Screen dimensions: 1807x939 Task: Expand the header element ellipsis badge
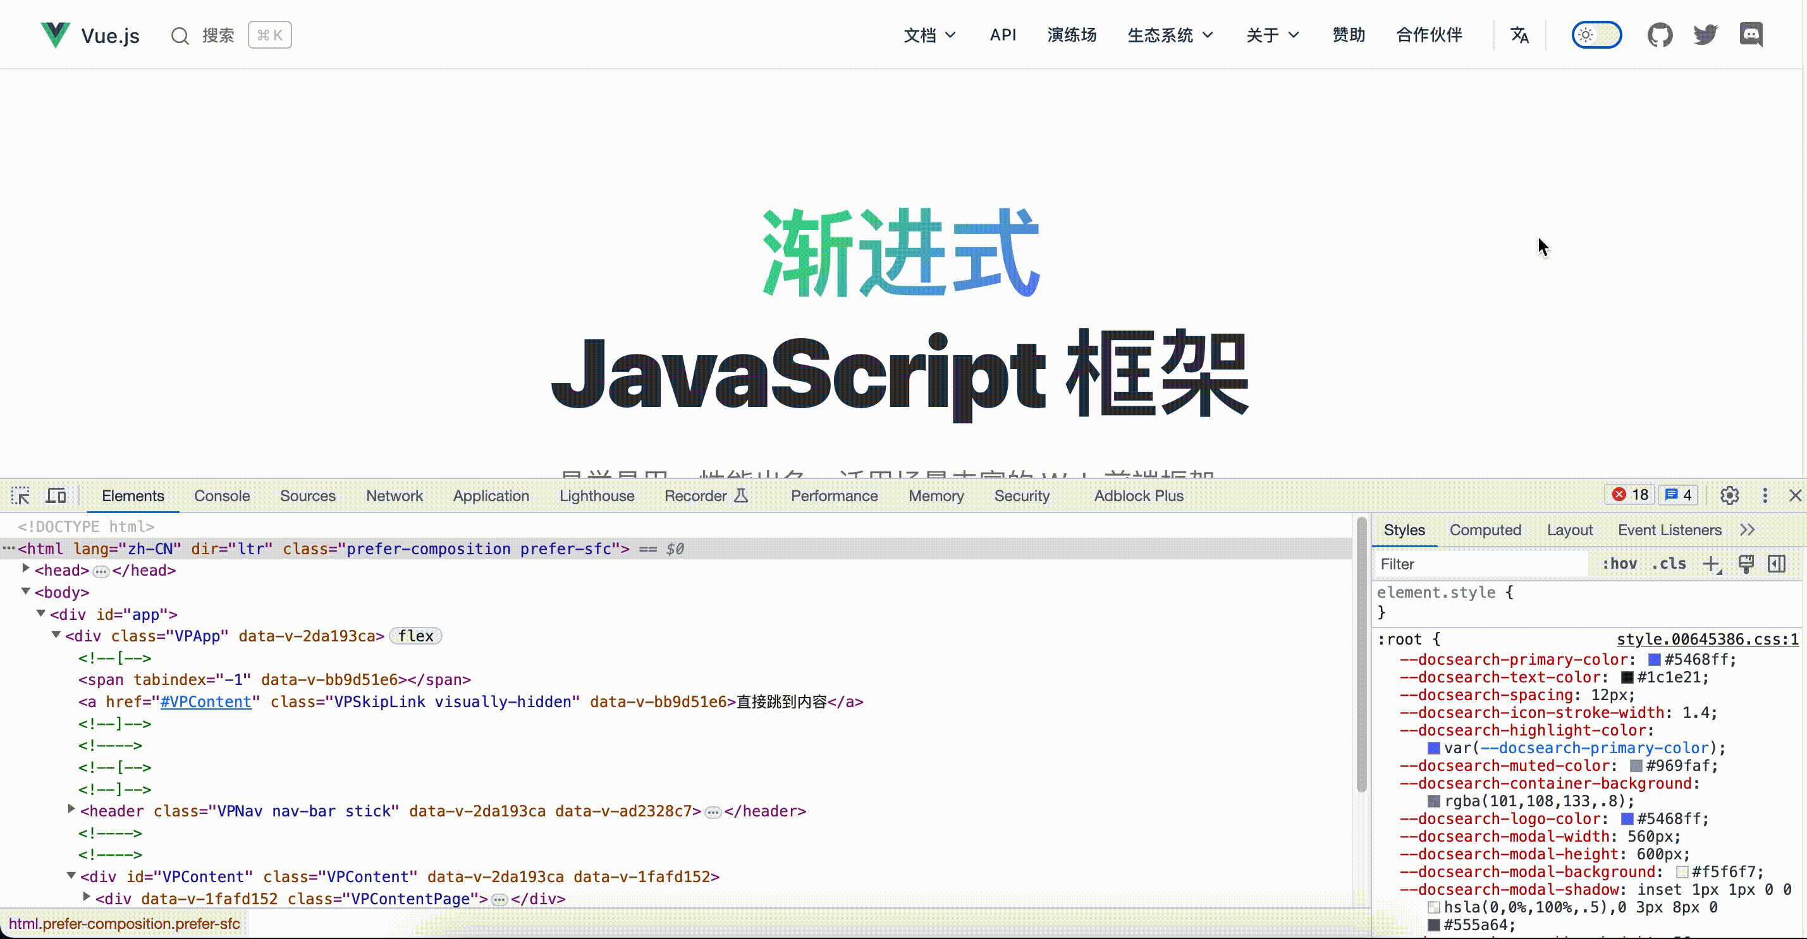click(713, 812)
